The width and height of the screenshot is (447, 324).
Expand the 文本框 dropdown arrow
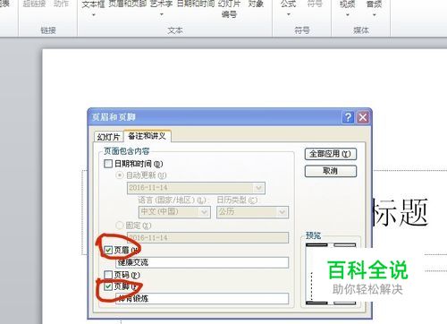coord(94,14)
